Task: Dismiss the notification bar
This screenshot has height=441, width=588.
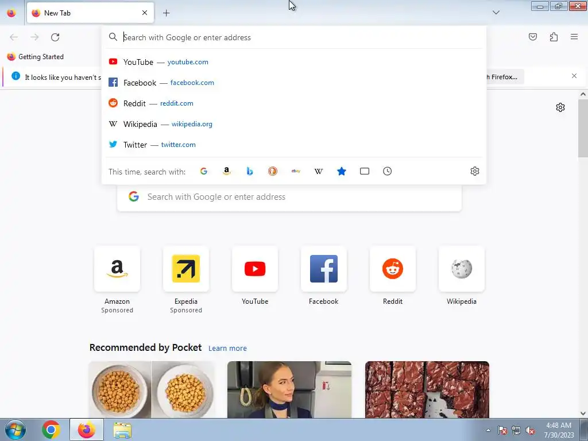Action: (574, 76)
